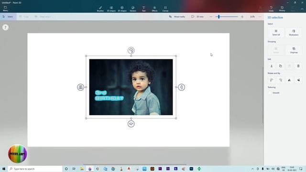Click the Paint 3D taskbar icon
The width and height of the screenshot is (306, 172).
point(90,169)
